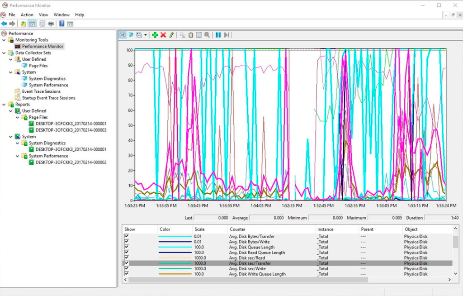Click the color line of Avg. Disk Write Queue Length

pyautogui.click(x=175, y=274)
